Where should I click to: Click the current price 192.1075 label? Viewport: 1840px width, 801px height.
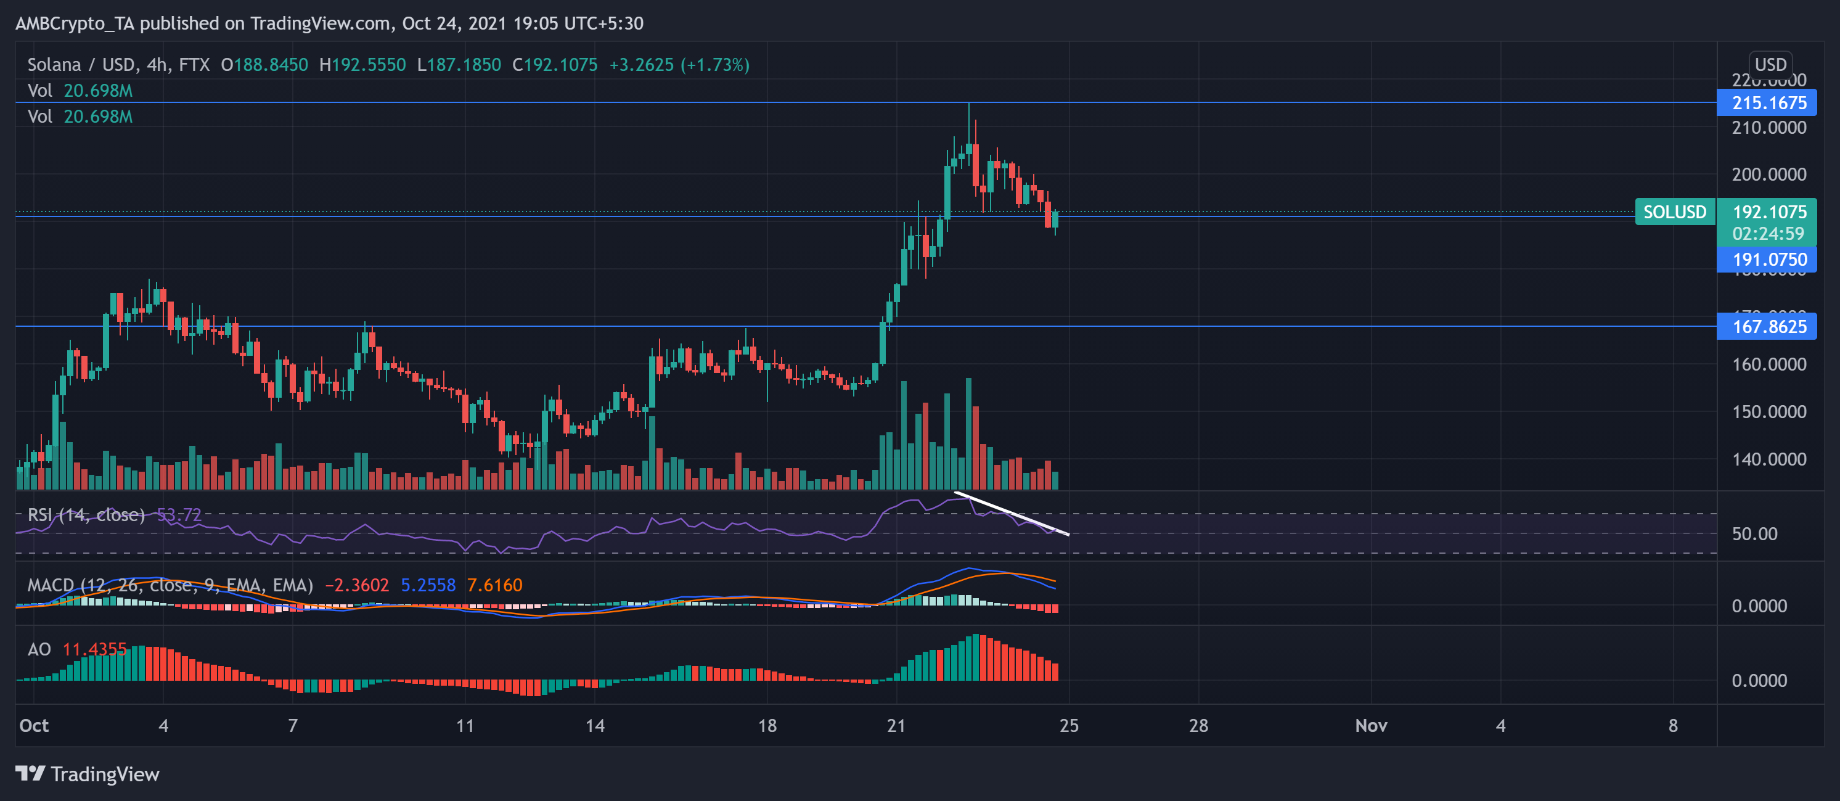[1768, 212]
